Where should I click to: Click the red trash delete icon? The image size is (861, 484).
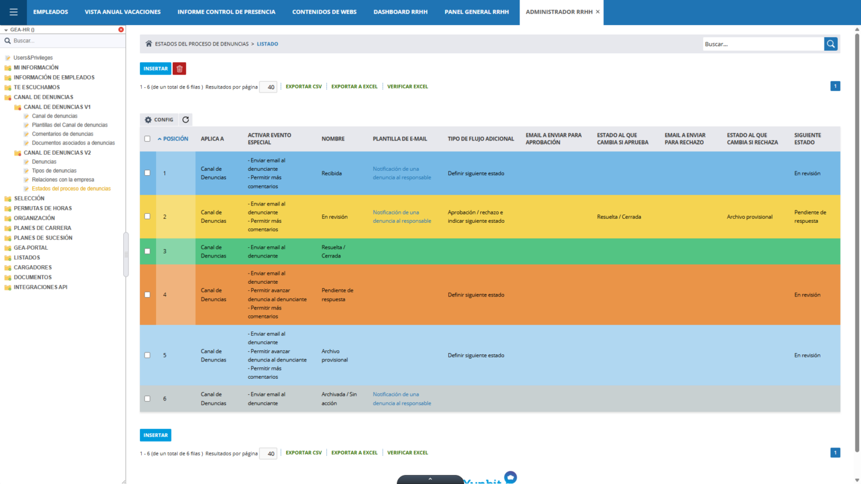pyautogui.click(x=179, y=69)
